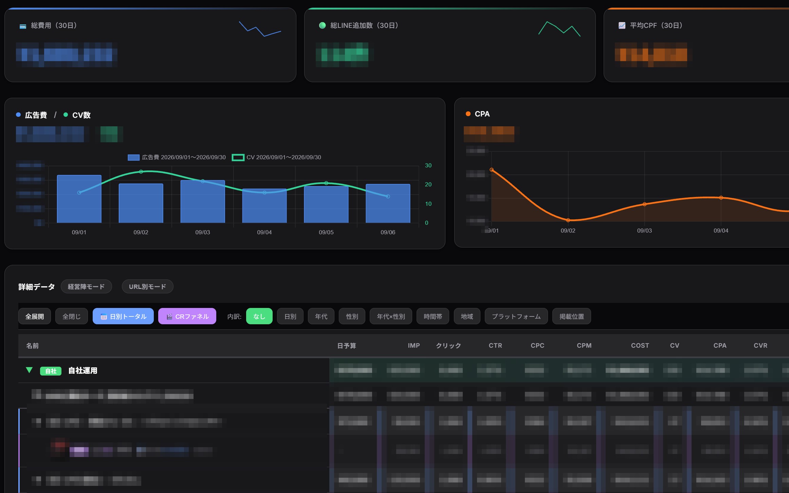Sort by the IMP column header
Screen dimensions: 789x493
(x=414, y=346)
